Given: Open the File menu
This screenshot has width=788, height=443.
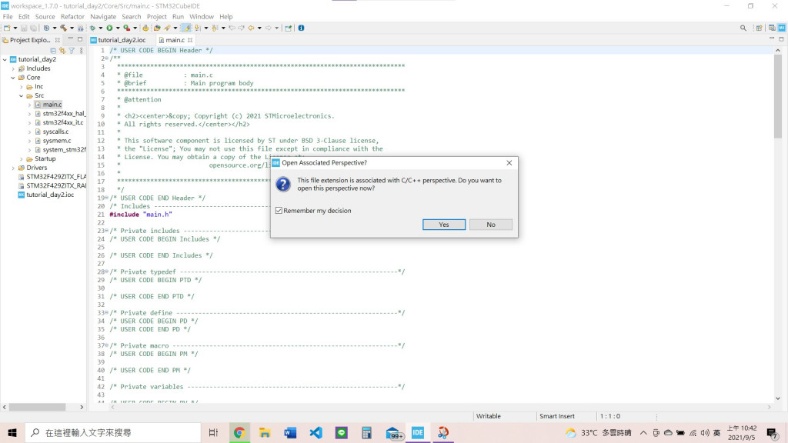Looking at the screenshot, I should [8, 17].
